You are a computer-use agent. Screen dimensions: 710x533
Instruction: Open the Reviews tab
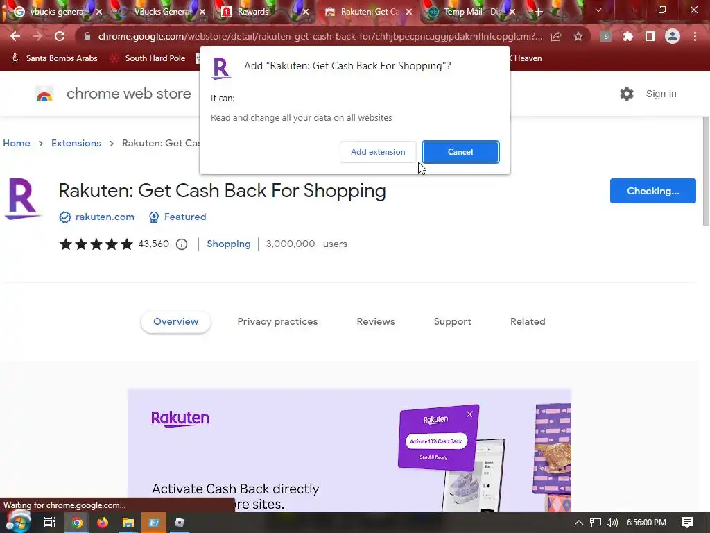coord(376,322)
